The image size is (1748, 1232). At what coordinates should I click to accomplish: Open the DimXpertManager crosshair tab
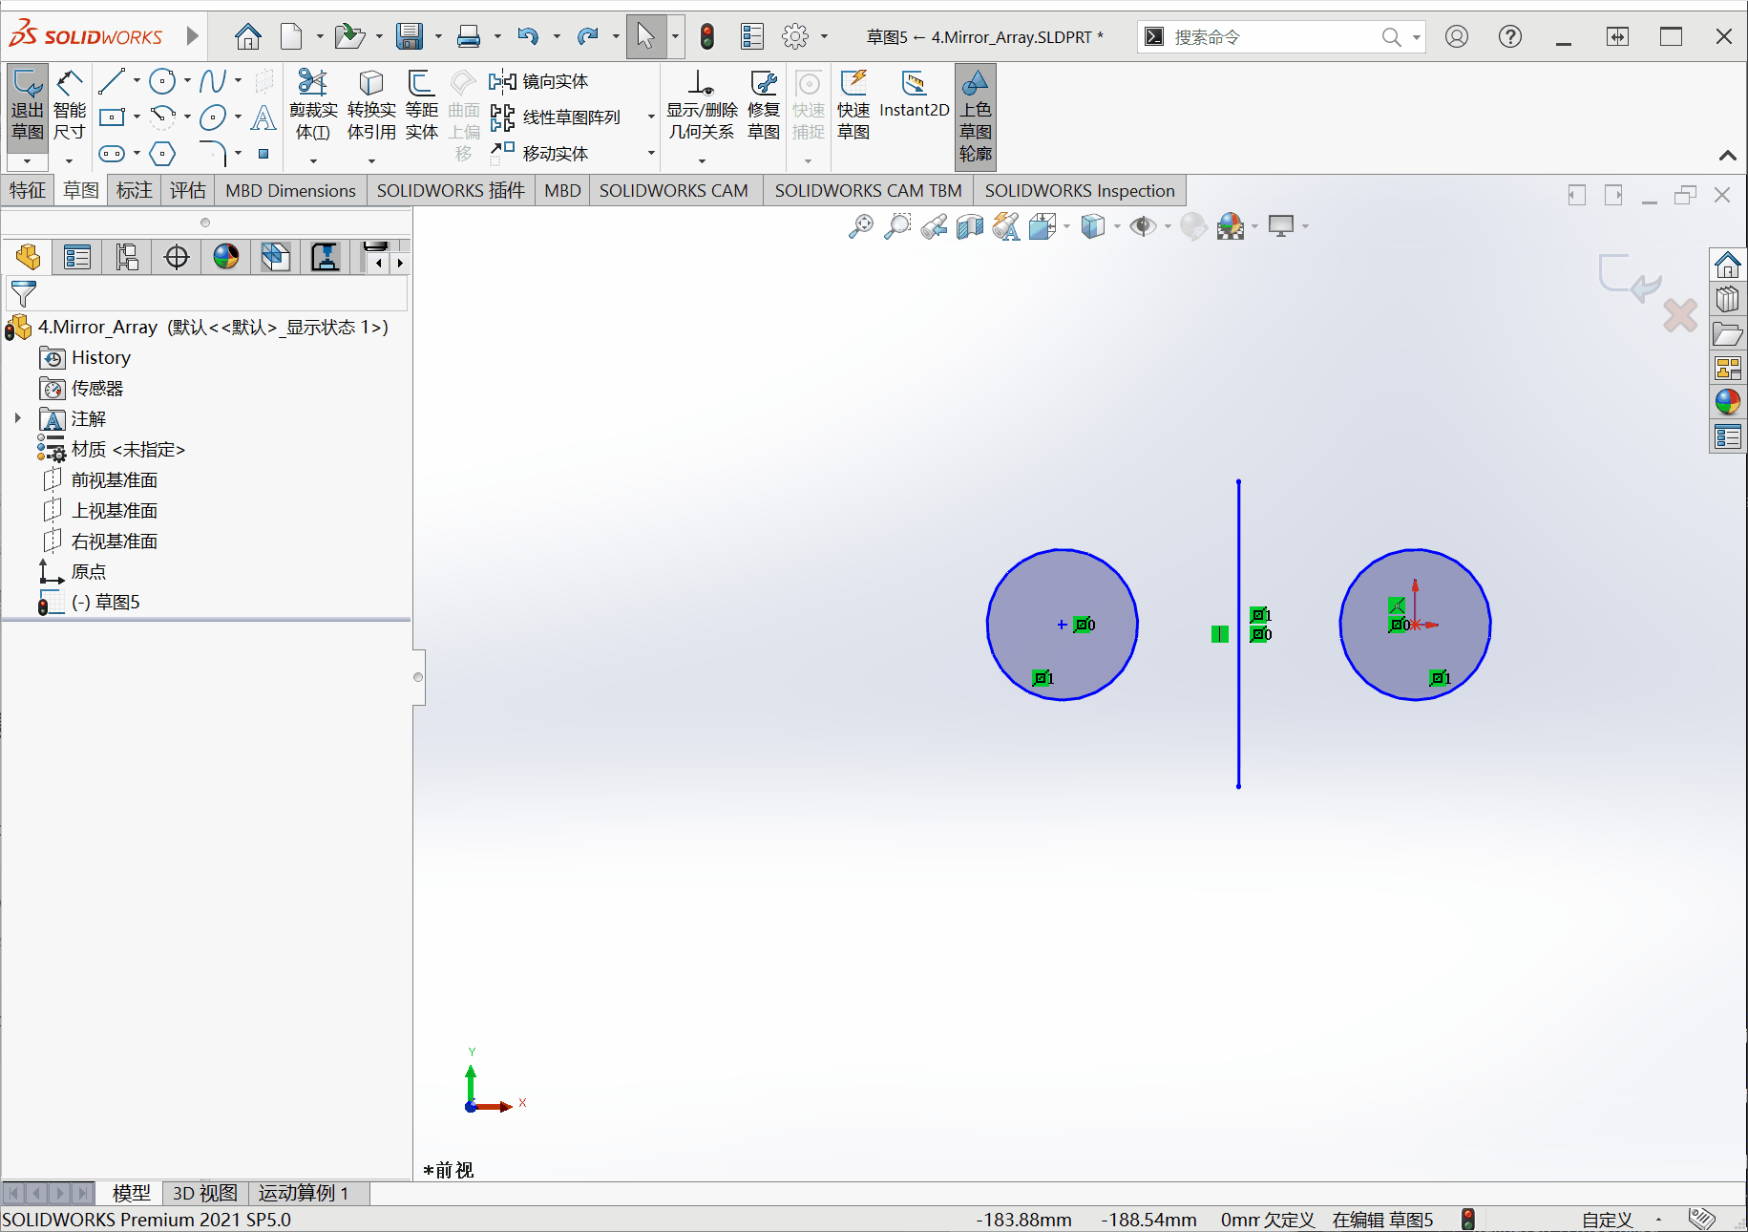tap(176, 257)
